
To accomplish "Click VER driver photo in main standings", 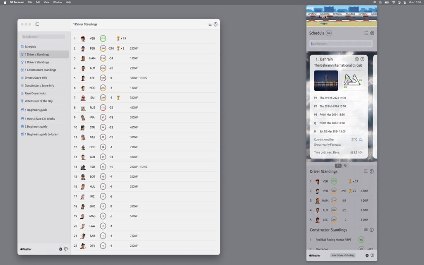I will click(83, 39).
